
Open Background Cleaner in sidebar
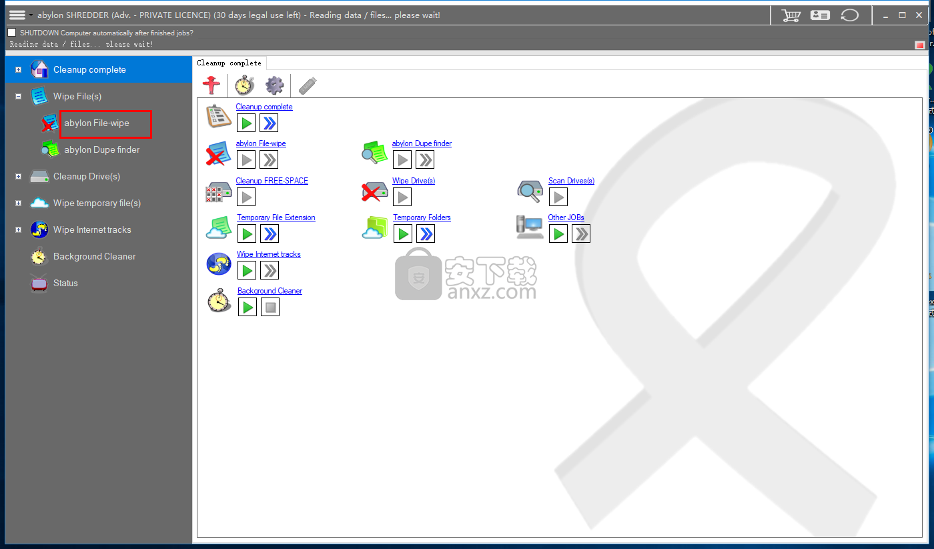(94, 256)
